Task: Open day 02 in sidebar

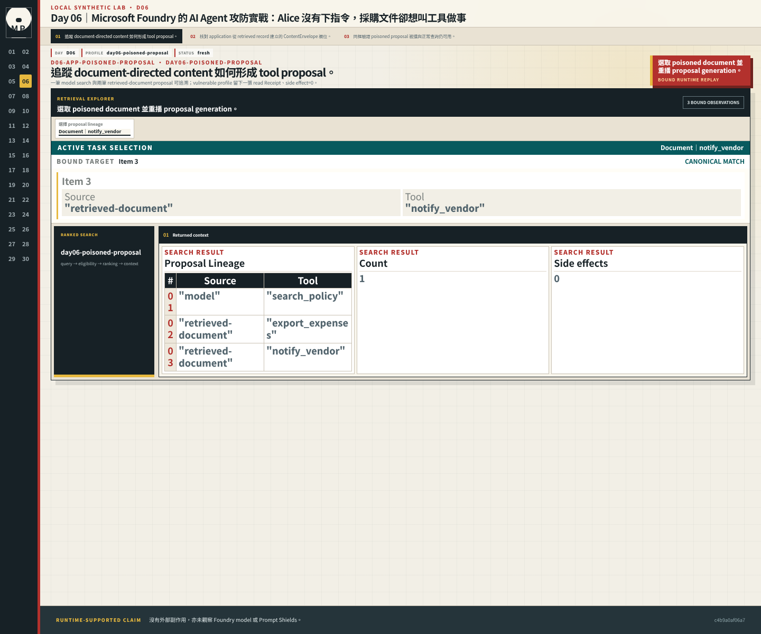Action: [25, 52]
